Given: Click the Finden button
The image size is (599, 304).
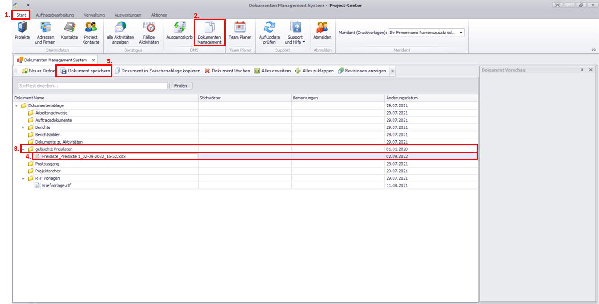Looking at the screenshot, I should (181, 86).
